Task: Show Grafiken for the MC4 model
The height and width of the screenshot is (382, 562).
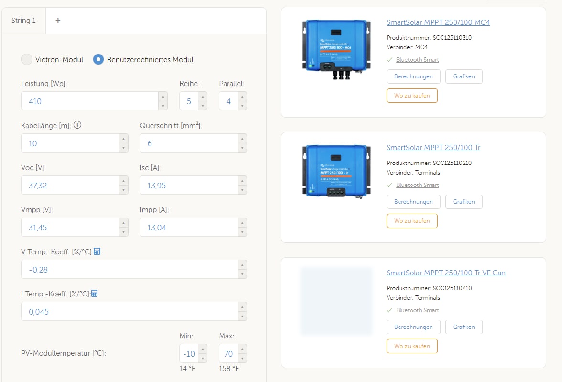Action: pos(464,76)
